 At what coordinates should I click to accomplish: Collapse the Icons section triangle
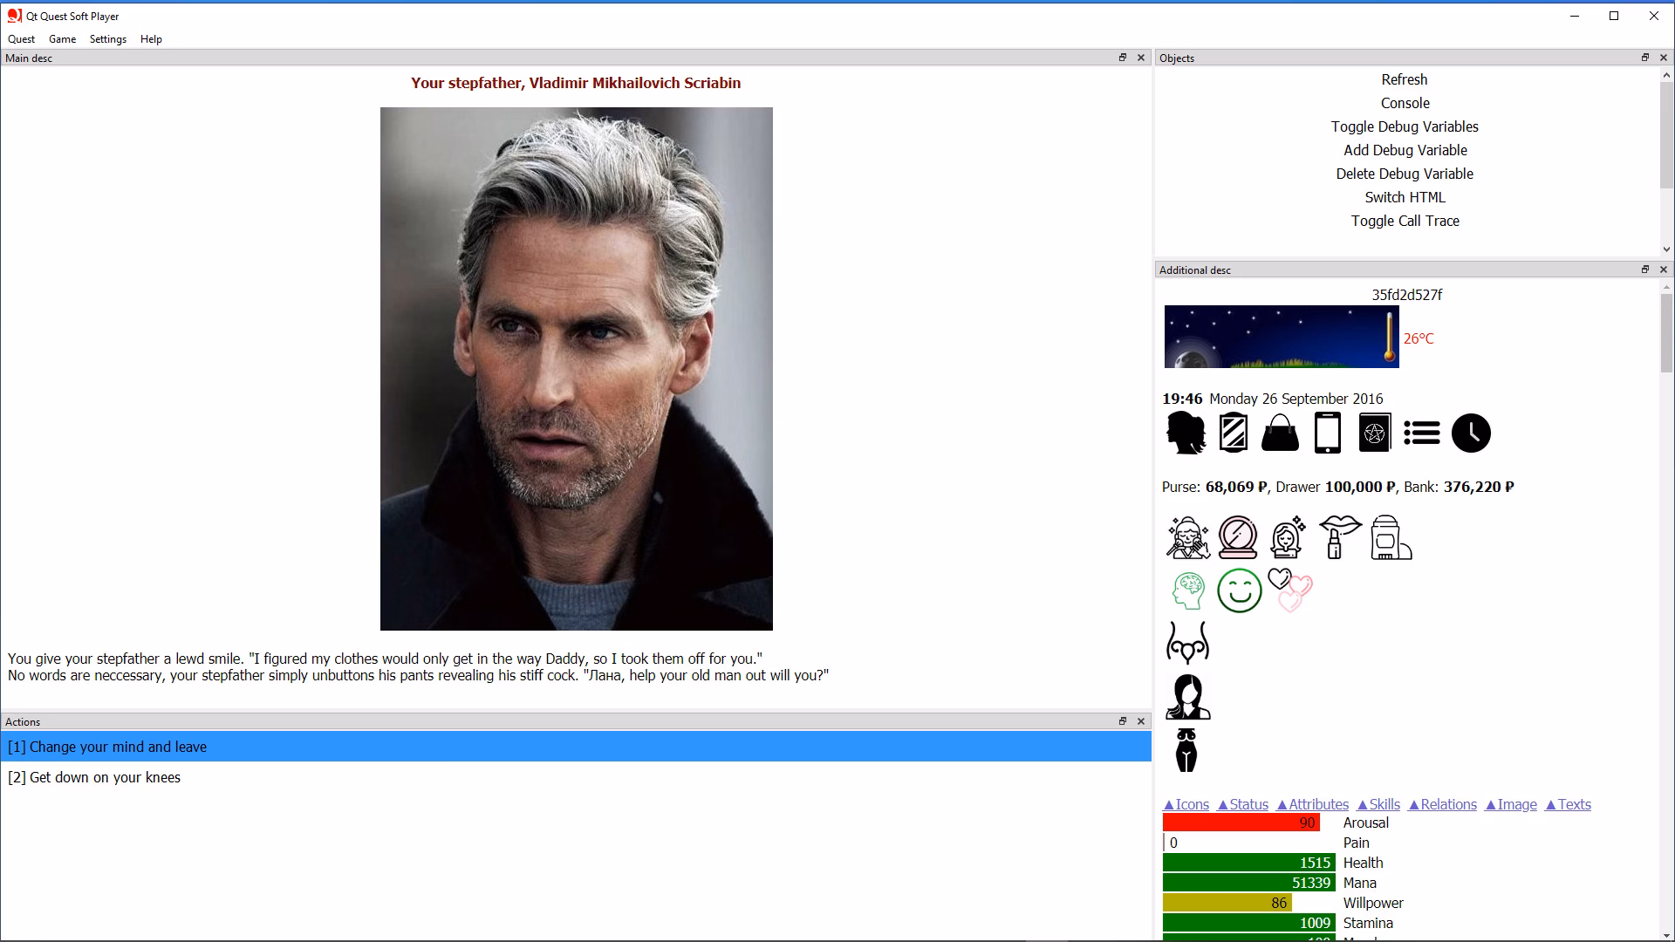[x=1169, y=805]
